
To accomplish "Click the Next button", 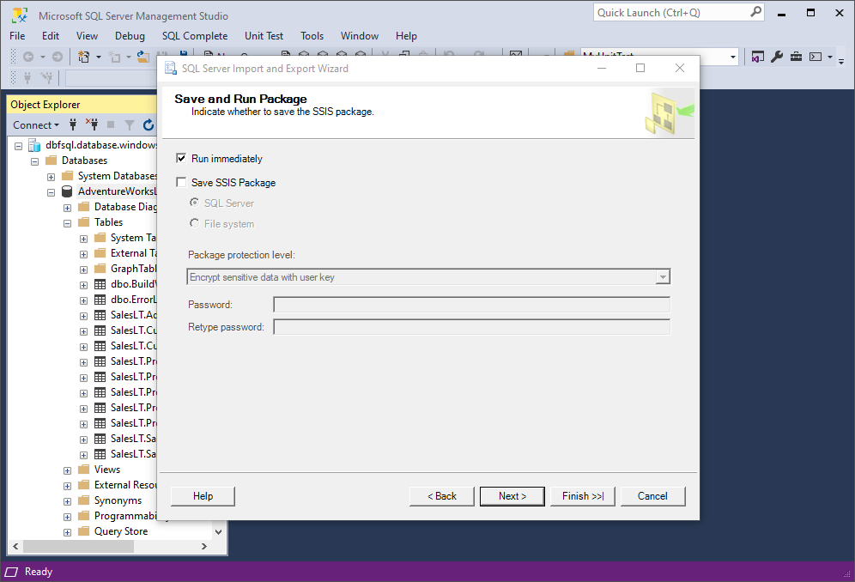I will 512,496.
